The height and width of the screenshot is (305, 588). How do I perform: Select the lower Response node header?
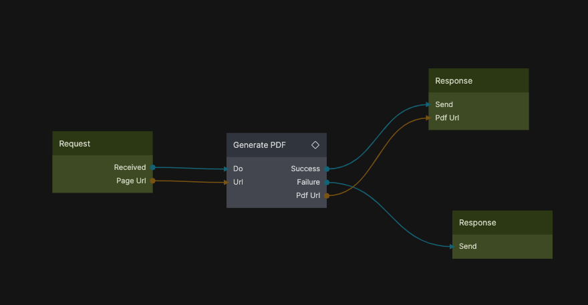(502, 223)
